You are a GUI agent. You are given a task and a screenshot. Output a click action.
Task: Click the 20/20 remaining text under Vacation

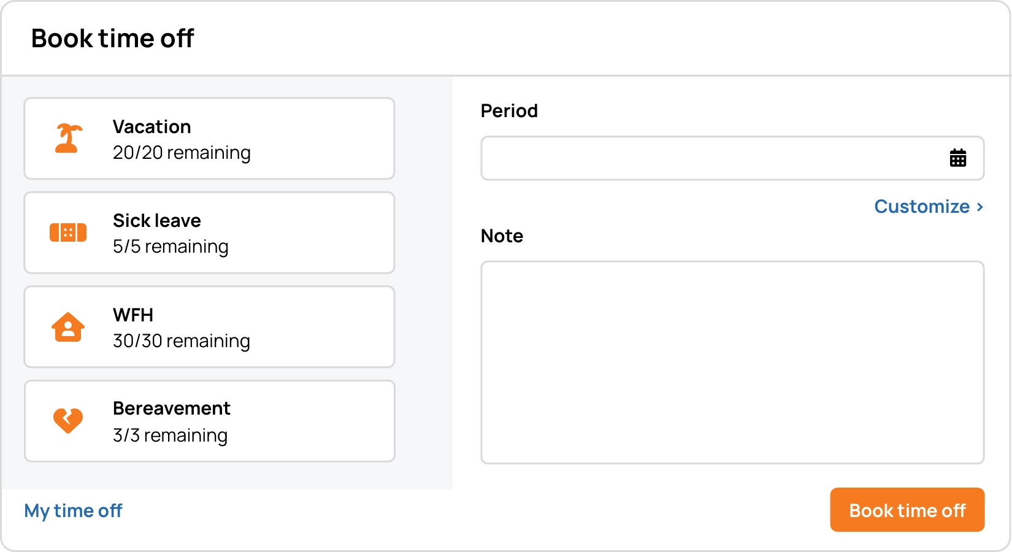click(182, 153)
